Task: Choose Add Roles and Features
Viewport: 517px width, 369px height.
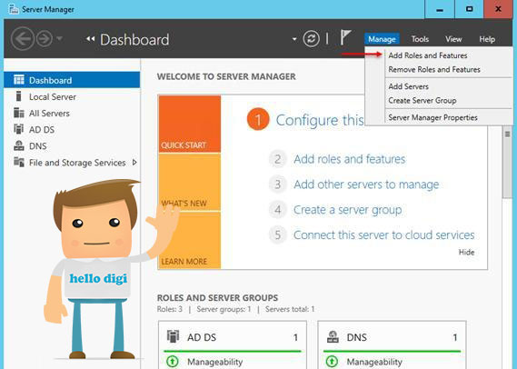Action: click(428, 55)
